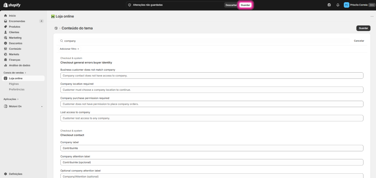Viewport: 376px width, 178px height.
Task: Click the Conteúdo icon in sidebar
Action: coord(6,49)
